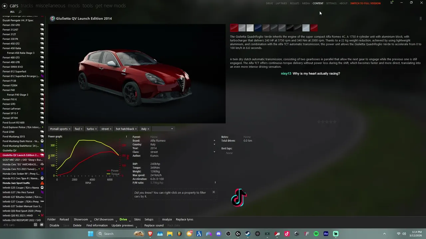Click the green Drive button
Screen dimensions: 426x239
tap(123, 219)
